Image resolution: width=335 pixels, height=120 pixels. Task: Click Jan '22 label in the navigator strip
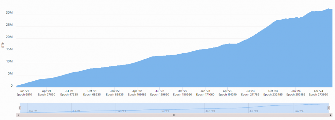click(121, 111)
